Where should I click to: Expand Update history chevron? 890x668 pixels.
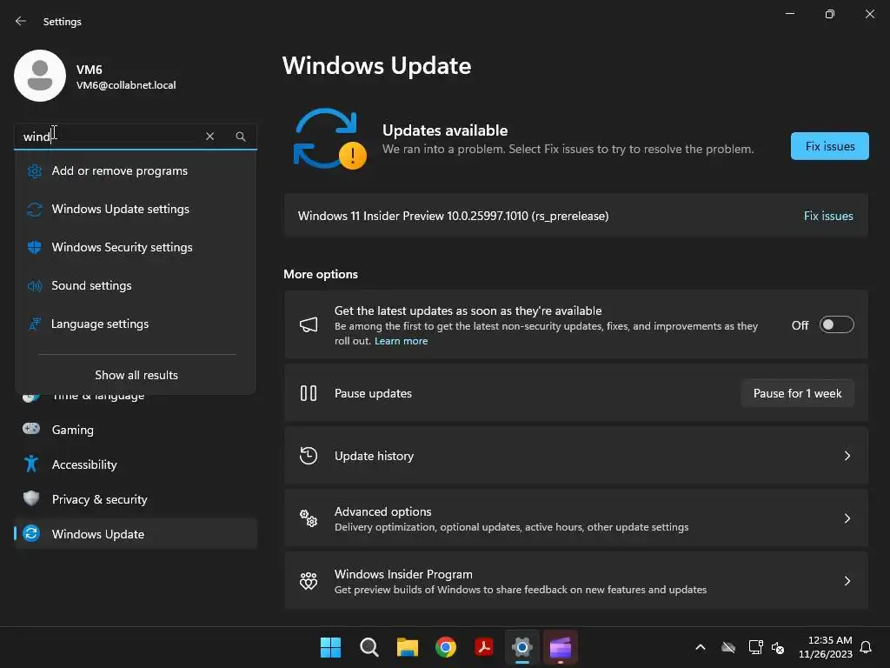[847, 456]
